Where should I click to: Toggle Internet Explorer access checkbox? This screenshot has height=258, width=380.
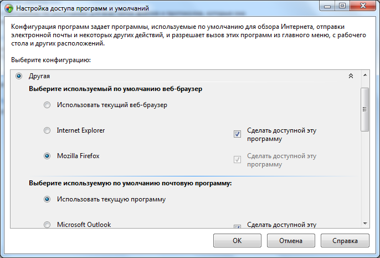click(237, 134)
